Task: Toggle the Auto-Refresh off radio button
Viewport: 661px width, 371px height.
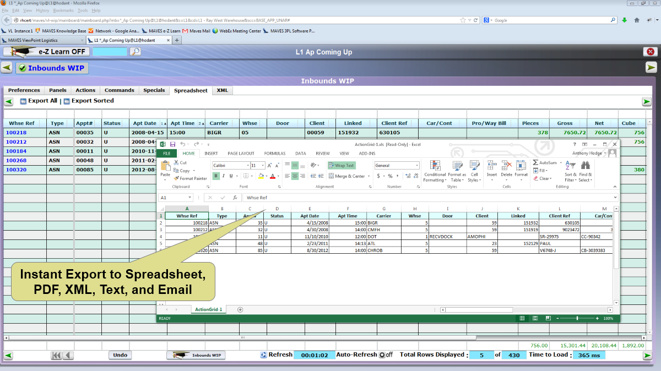Action: pos(382,355)
